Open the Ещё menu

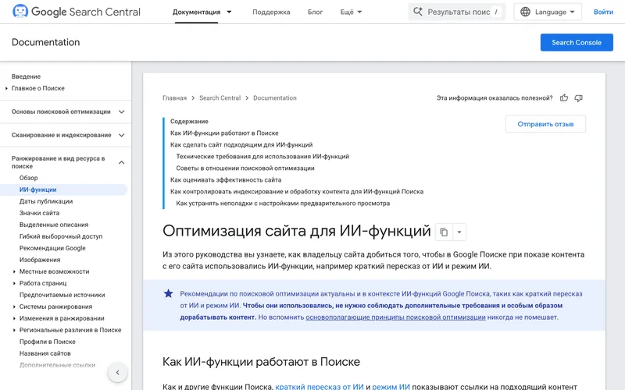coord(351,12)
